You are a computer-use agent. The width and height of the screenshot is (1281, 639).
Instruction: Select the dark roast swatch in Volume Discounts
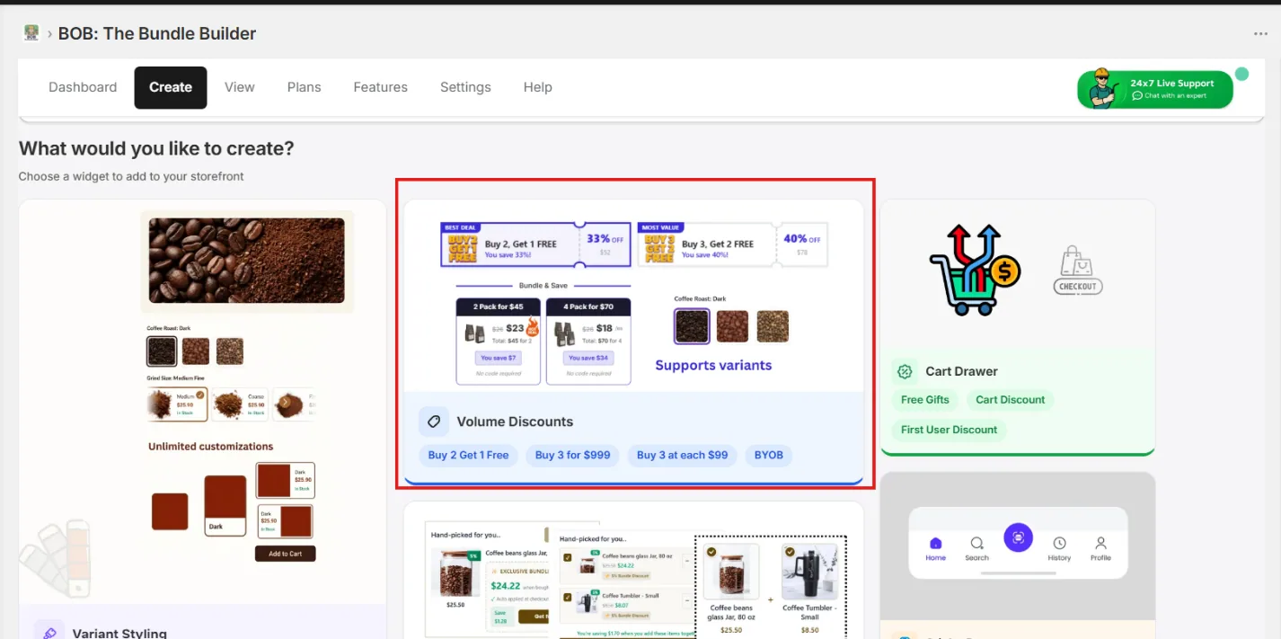692,326
